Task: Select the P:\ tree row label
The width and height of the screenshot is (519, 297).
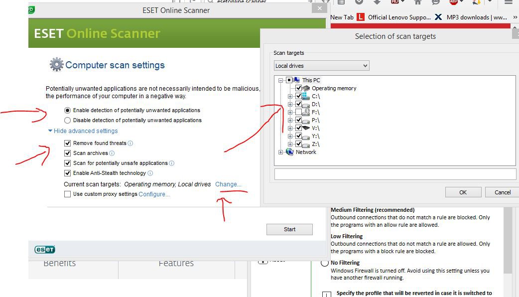Action: 315,120
